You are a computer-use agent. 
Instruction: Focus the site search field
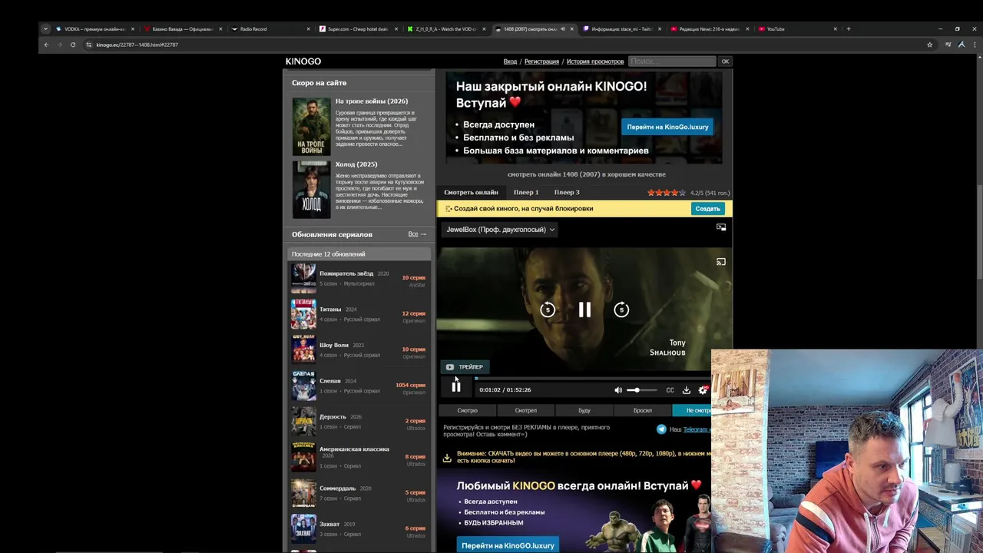point(672,61)
